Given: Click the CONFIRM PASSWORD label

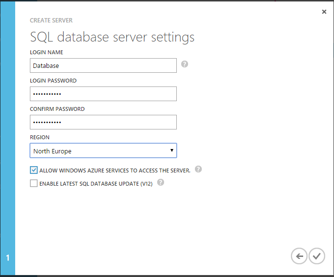Looking at the screenshot, I should 57,109.
